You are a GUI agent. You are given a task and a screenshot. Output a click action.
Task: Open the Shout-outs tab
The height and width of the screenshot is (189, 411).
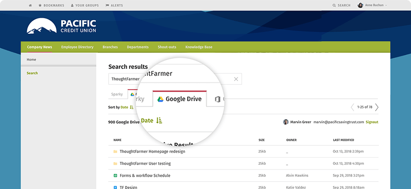click(x=167, y=47)
